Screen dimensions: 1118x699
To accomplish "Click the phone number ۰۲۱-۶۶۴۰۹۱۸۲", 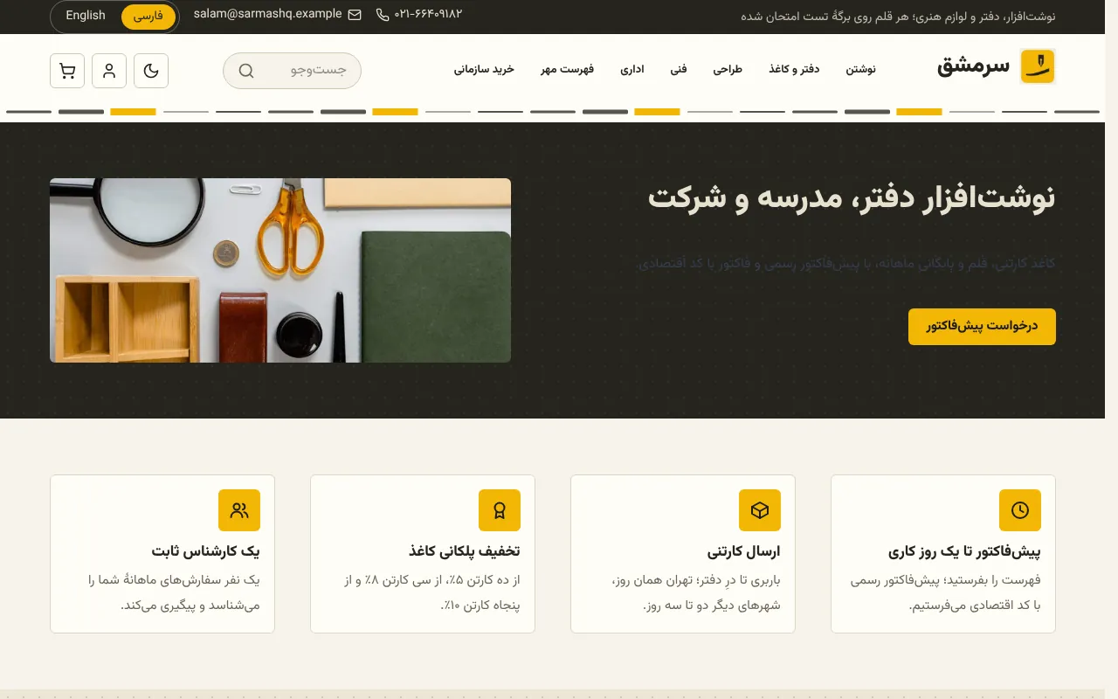I will click(x=428, y=14).
